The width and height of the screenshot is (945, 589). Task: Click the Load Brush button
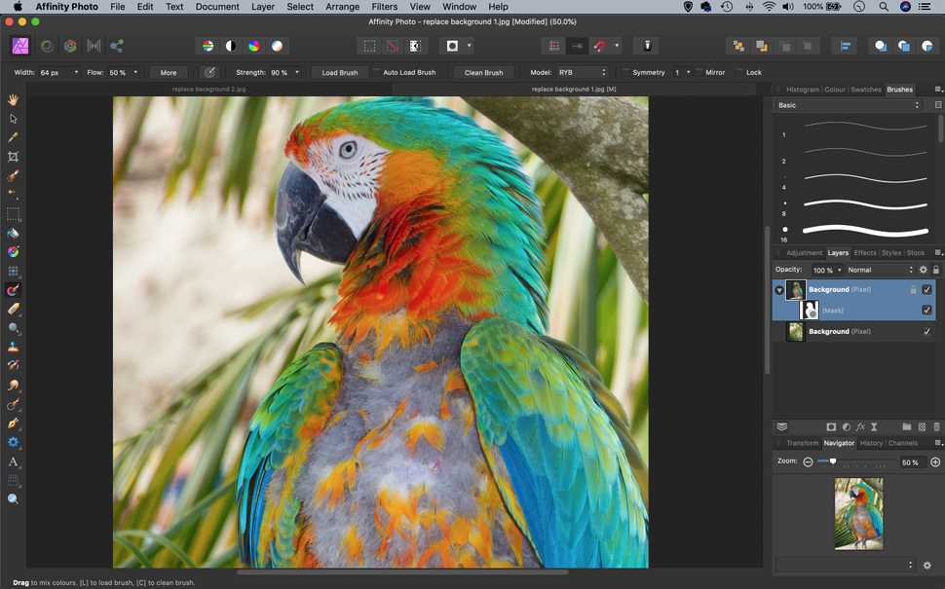tap(339, 72)
